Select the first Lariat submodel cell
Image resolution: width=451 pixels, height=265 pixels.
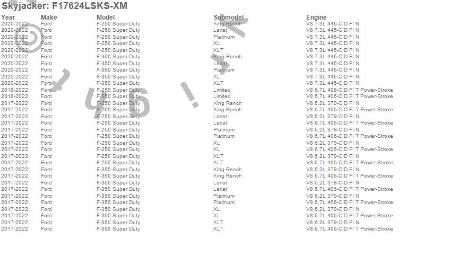pyautogui.click(x=220, y=30)
